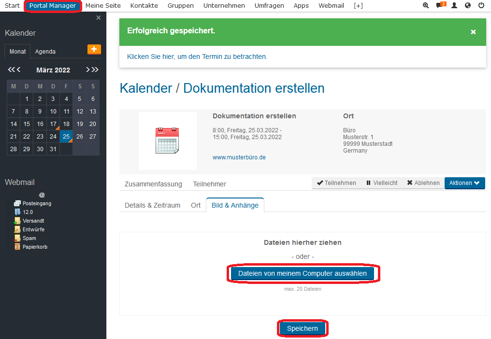The height and width of the screenshot is (339, 491).
Task: Open the Papierkorb trash folder
Action: click(34, 247)
